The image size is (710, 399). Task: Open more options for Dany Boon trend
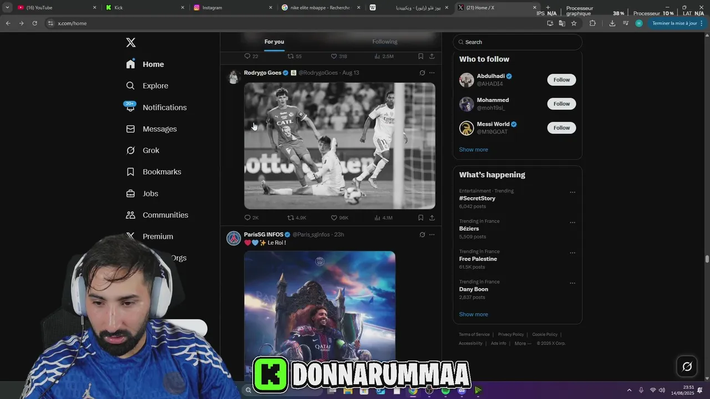pyautogui.click(x=572, y=283)
